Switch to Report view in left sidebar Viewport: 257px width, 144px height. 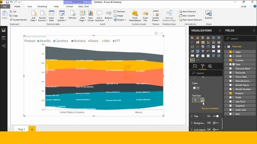4,30
